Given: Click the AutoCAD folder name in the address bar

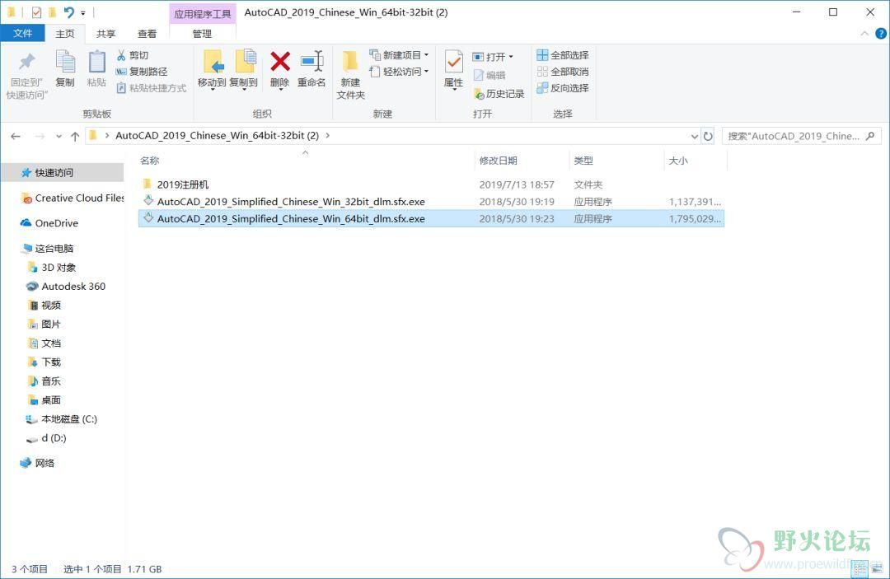Looking at the screenshot, I should 217,136.
